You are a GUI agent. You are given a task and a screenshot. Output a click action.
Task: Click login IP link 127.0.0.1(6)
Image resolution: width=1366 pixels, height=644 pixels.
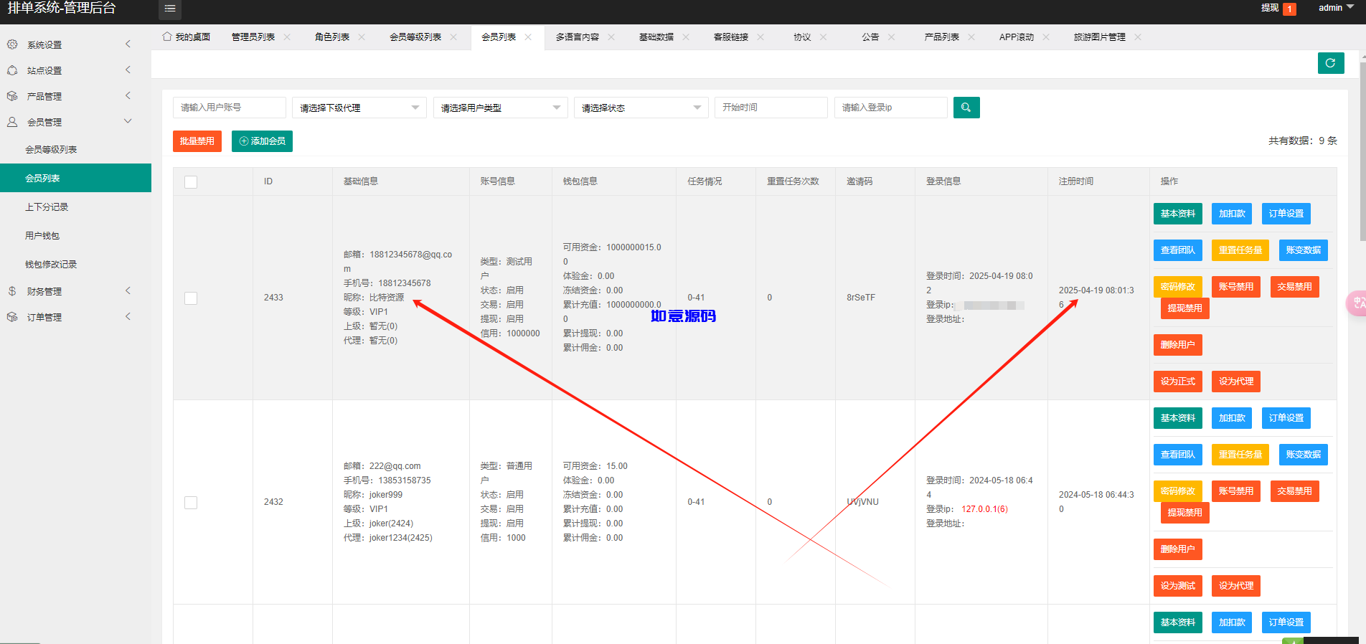tap(984, 509)
